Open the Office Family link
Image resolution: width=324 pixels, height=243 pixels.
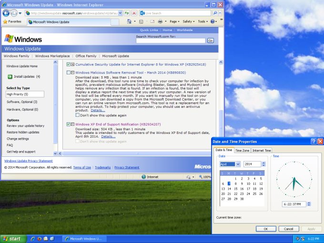pyautogui.click(x=86, y=56)
